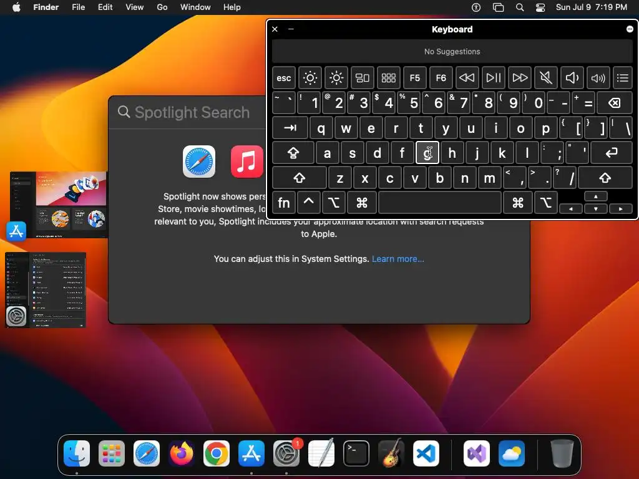Hit the fast-forward media key
The width and height of the screenshot is (639, 479).
pos(520,78)
